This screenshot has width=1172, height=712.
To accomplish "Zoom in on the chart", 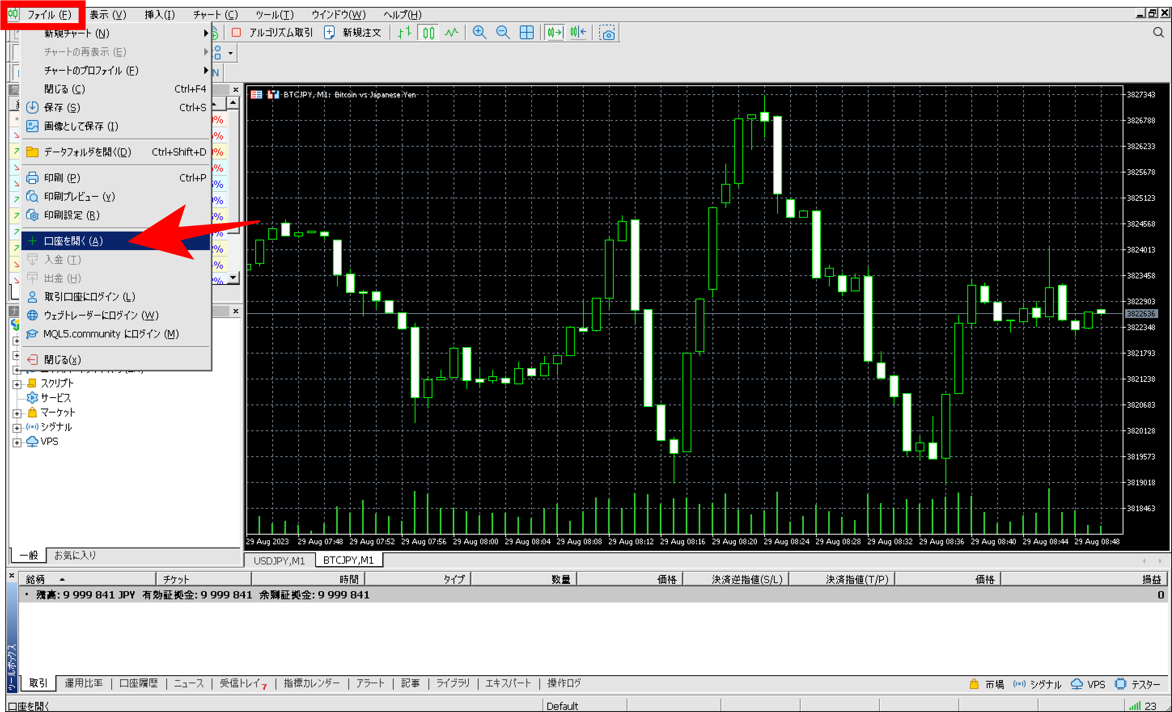I will coord(479,33).
